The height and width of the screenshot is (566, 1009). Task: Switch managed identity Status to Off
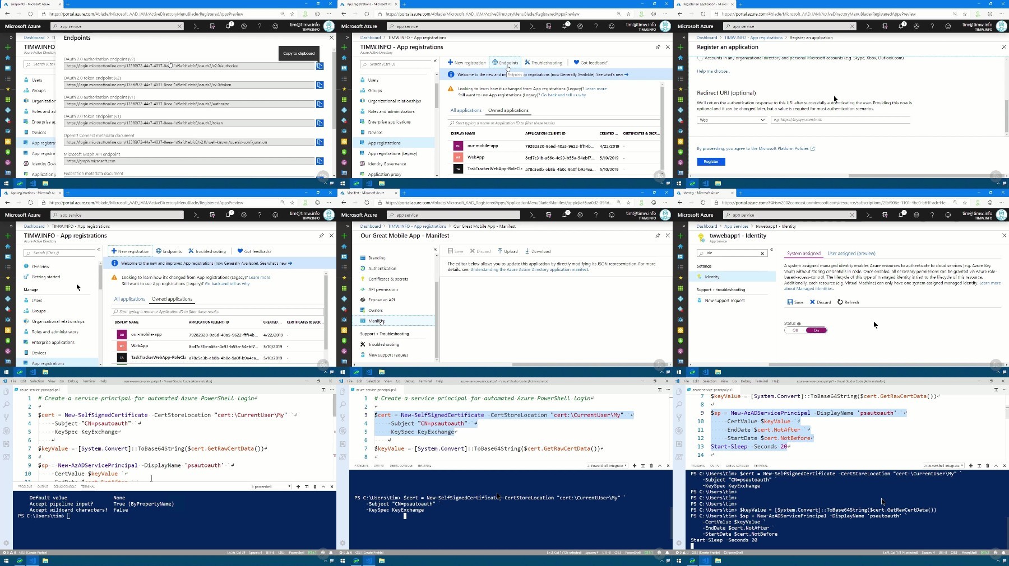795,330
